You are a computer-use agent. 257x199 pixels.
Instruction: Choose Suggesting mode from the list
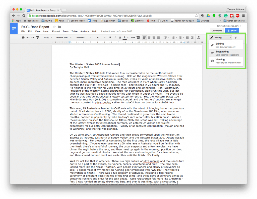click(x=226, y=53)
